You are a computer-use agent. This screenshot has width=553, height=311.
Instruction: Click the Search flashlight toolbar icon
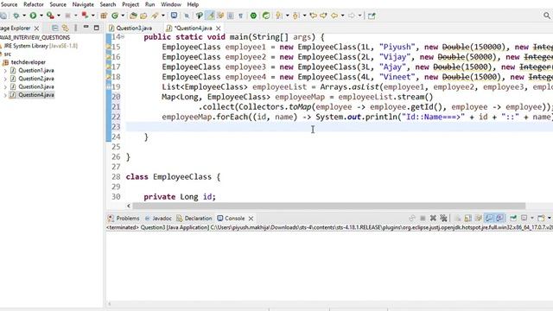point(155,16)
